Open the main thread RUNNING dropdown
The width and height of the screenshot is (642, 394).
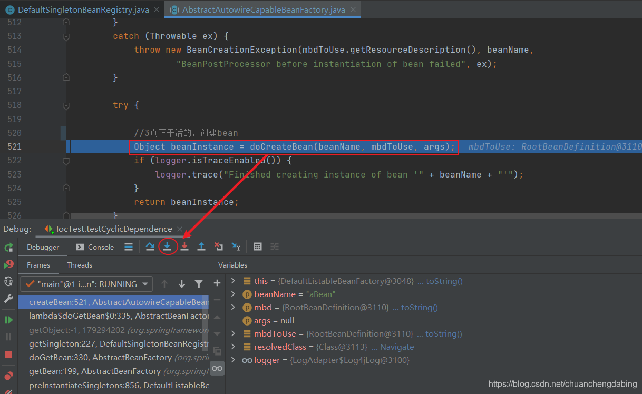[x=86, y=284]
